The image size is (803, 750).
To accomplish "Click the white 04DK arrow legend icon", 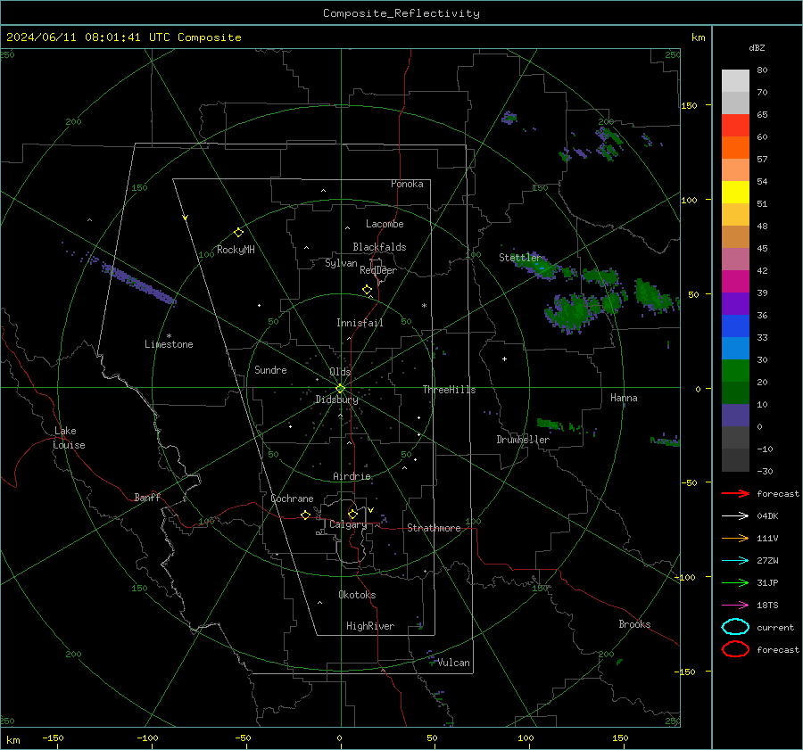I will tap(735, 515).
